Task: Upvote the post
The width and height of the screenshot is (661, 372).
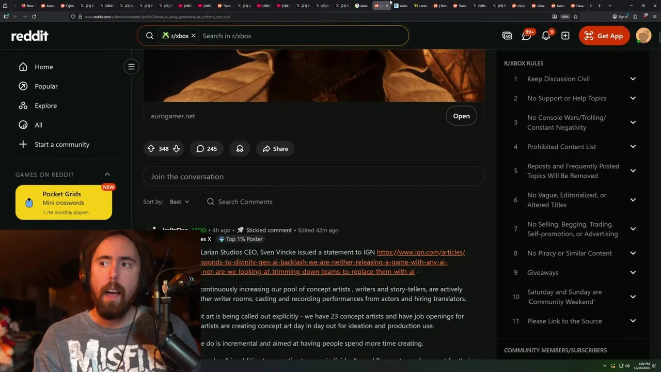Action: 151,149
